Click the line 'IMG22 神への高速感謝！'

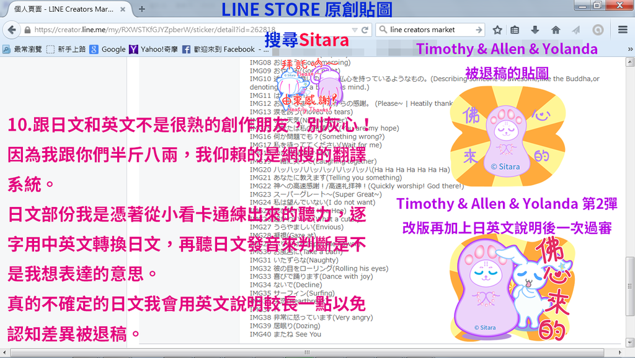coord(357,186)
